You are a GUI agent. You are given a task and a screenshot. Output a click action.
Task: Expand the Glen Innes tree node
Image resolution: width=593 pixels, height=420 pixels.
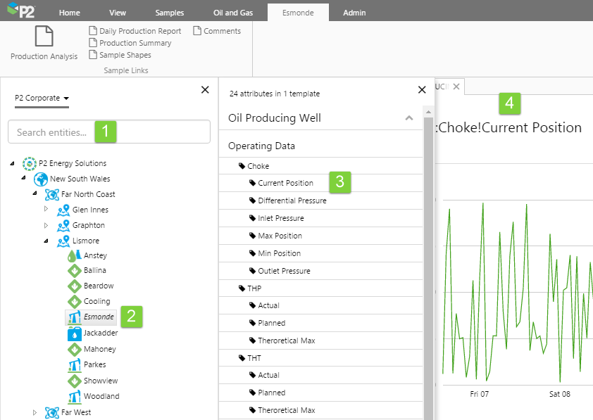[x=46, y=210]
